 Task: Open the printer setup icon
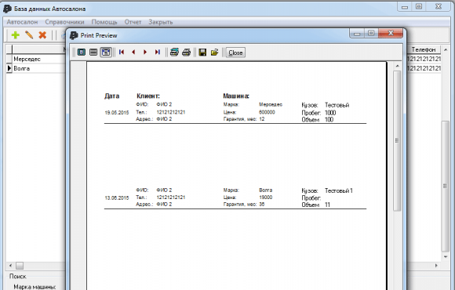(174, 53)
